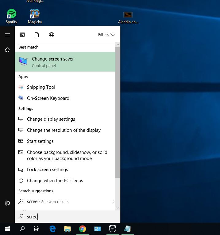Select Change the resolution of the display
The width and height of the screenshot is (220, 235).
(64, 130)
